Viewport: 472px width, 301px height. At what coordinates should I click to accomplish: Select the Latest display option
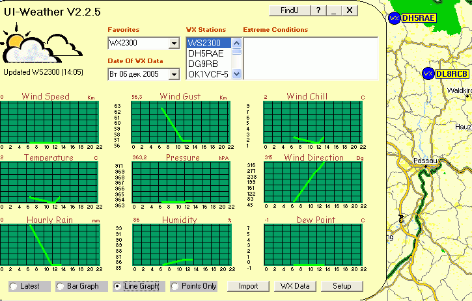tap(13, 286)
